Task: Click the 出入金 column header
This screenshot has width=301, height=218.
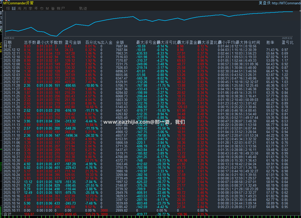Action: pos(107,42)
